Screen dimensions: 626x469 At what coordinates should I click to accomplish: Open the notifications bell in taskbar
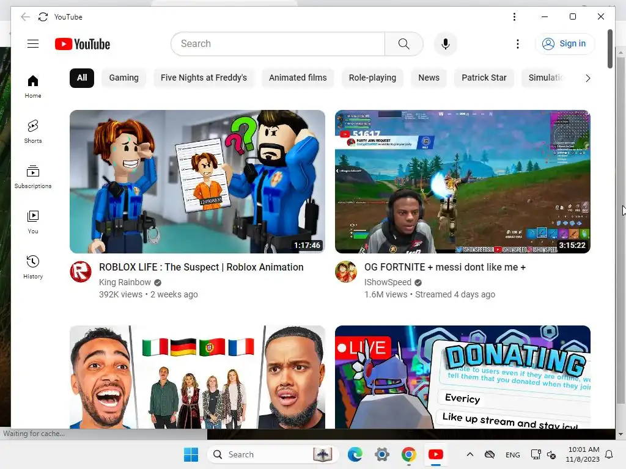tap(609, 454)
